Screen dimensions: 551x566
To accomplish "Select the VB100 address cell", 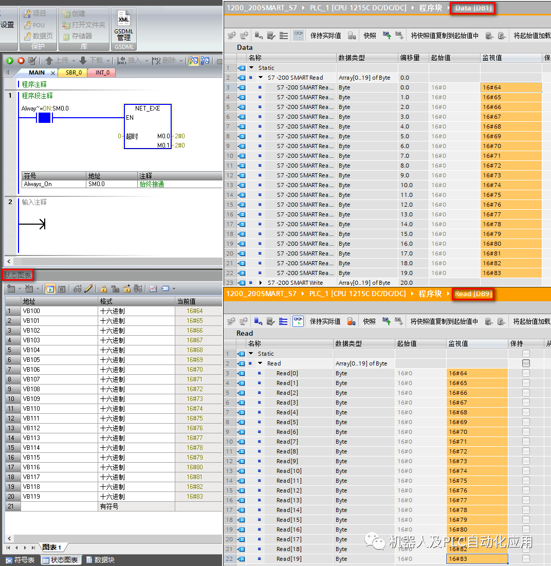I will (x=59, y=311).
